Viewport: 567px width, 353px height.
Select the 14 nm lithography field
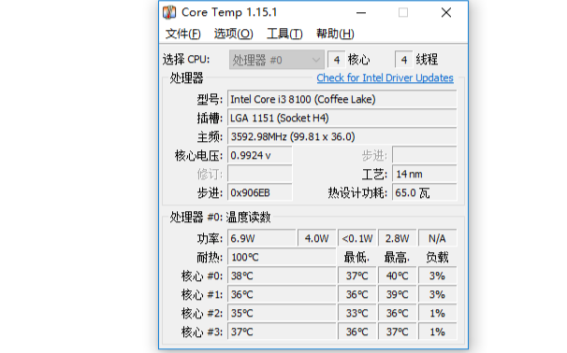point(425,175)
